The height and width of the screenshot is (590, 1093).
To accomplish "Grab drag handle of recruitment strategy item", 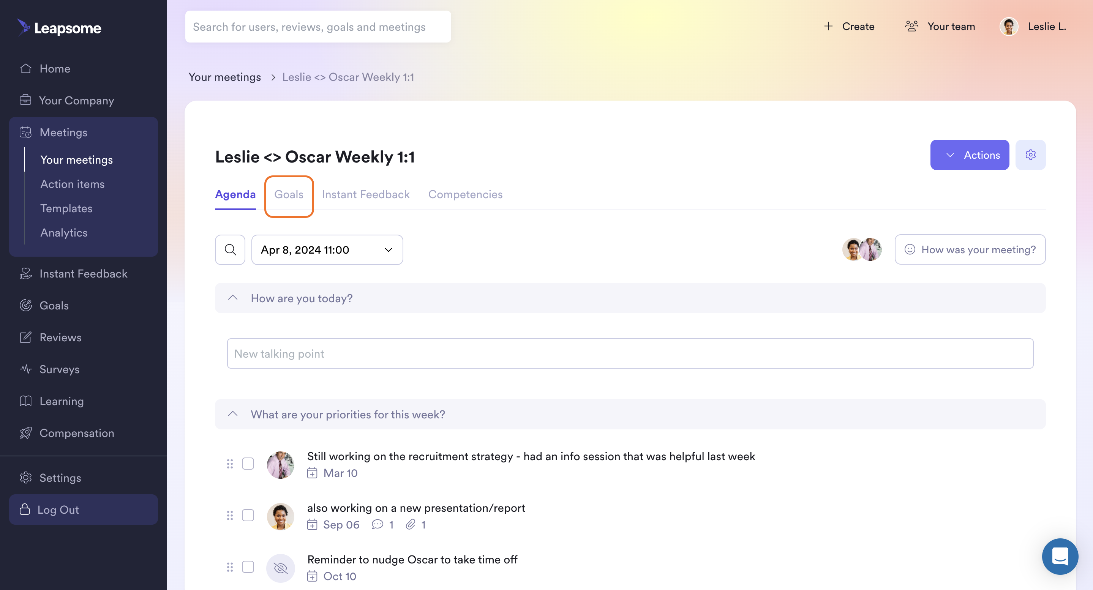I will tap(229, 464).
